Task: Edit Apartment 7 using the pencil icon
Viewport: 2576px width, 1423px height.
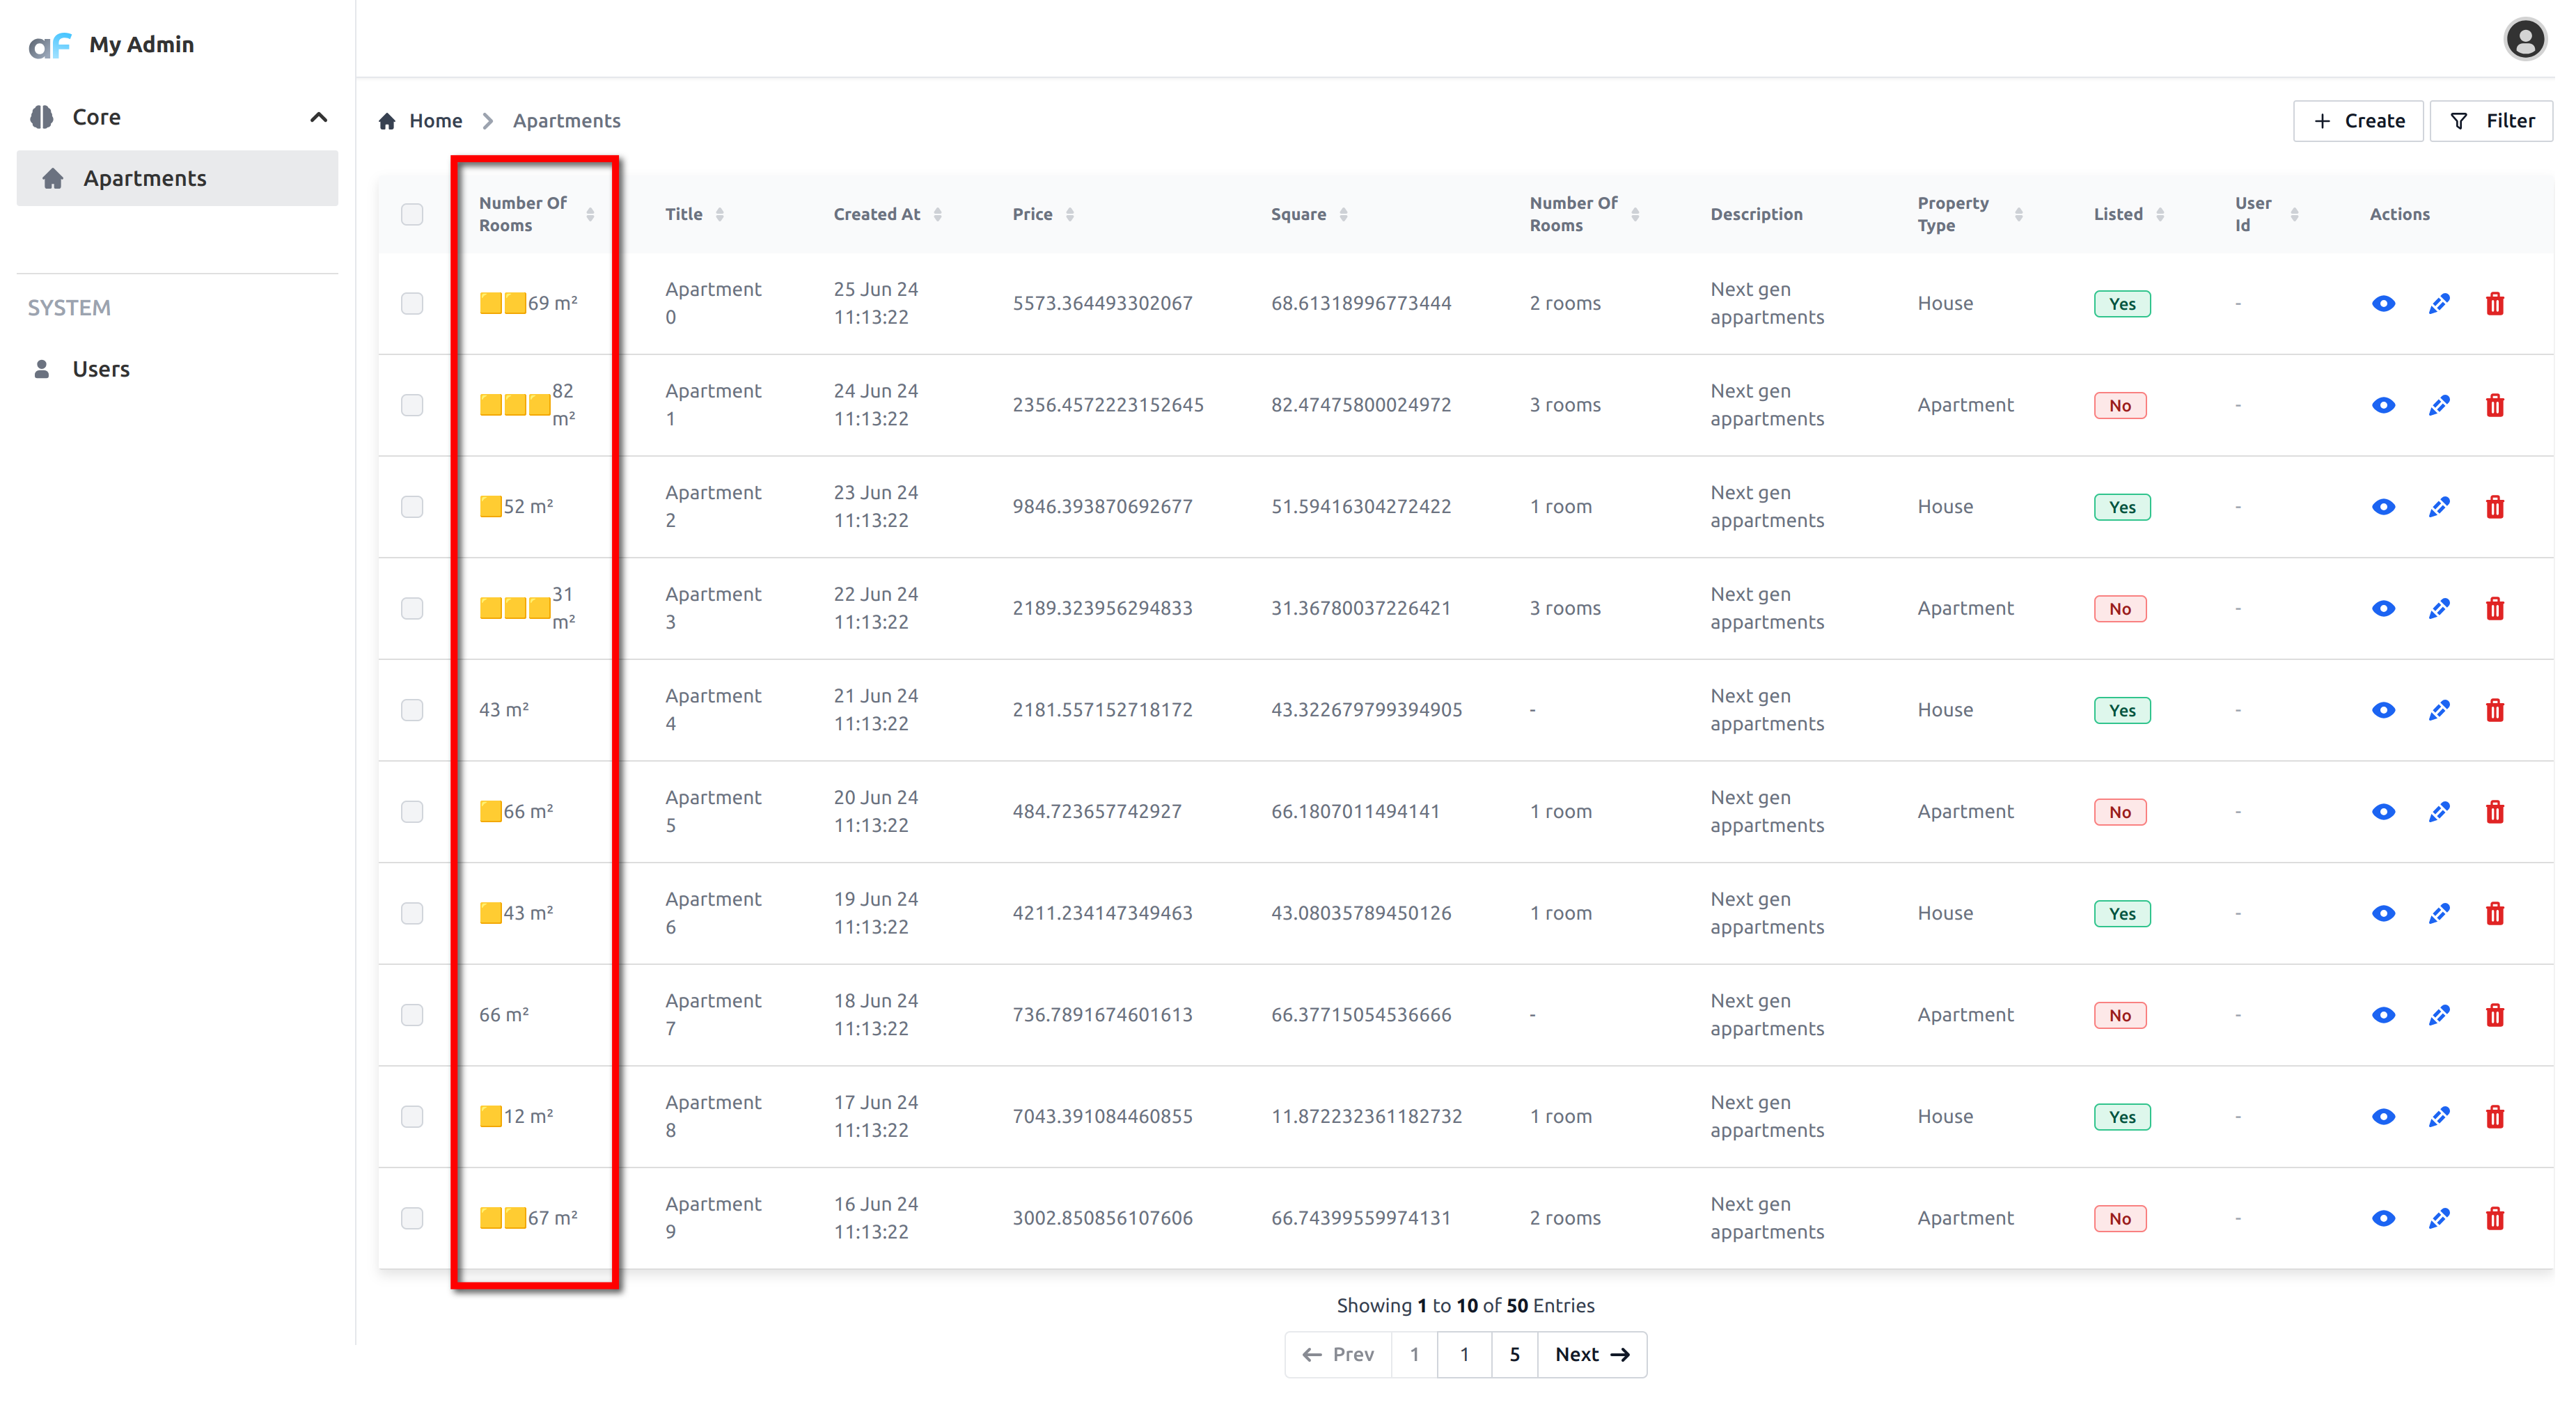Action: coord(2439,1015)
